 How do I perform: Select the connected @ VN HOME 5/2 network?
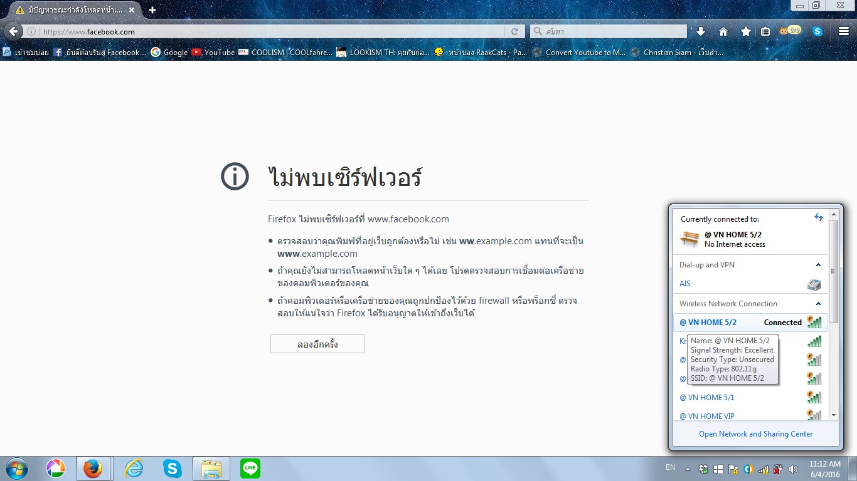tap(750, 323)
